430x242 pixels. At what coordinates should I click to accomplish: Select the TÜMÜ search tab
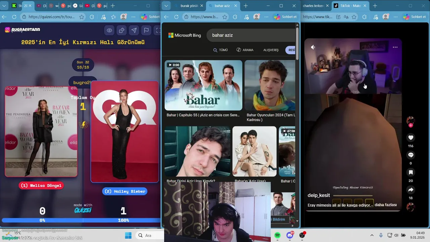[220, 50]
